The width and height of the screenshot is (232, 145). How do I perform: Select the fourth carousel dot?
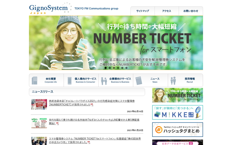pyautogui.click(x=118, y=68)
